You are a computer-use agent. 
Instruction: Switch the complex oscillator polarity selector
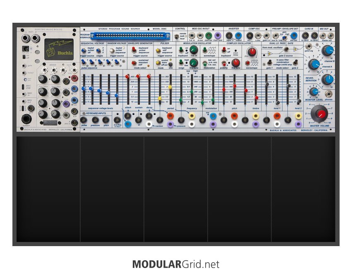[x=224, y=63]
